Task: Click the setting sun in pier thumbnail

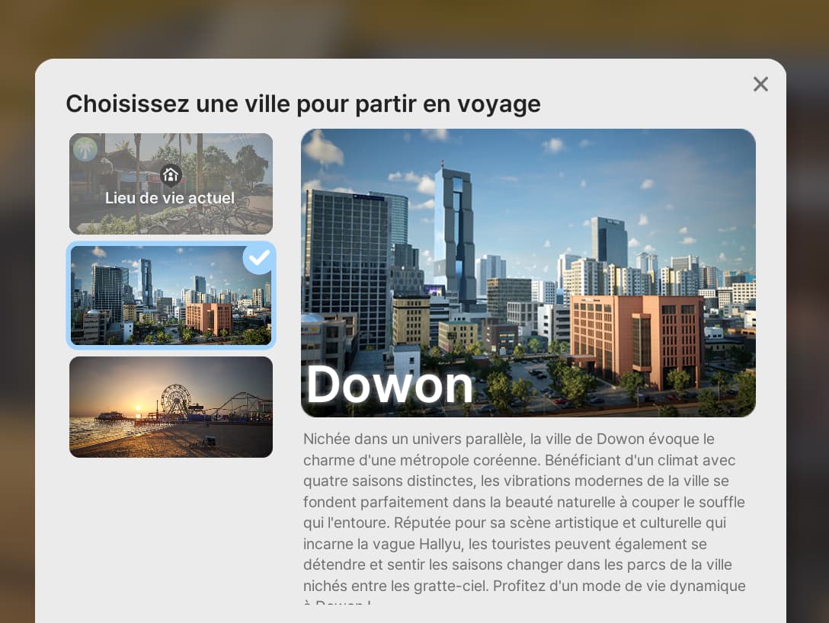Action: [x=139, y=408]
